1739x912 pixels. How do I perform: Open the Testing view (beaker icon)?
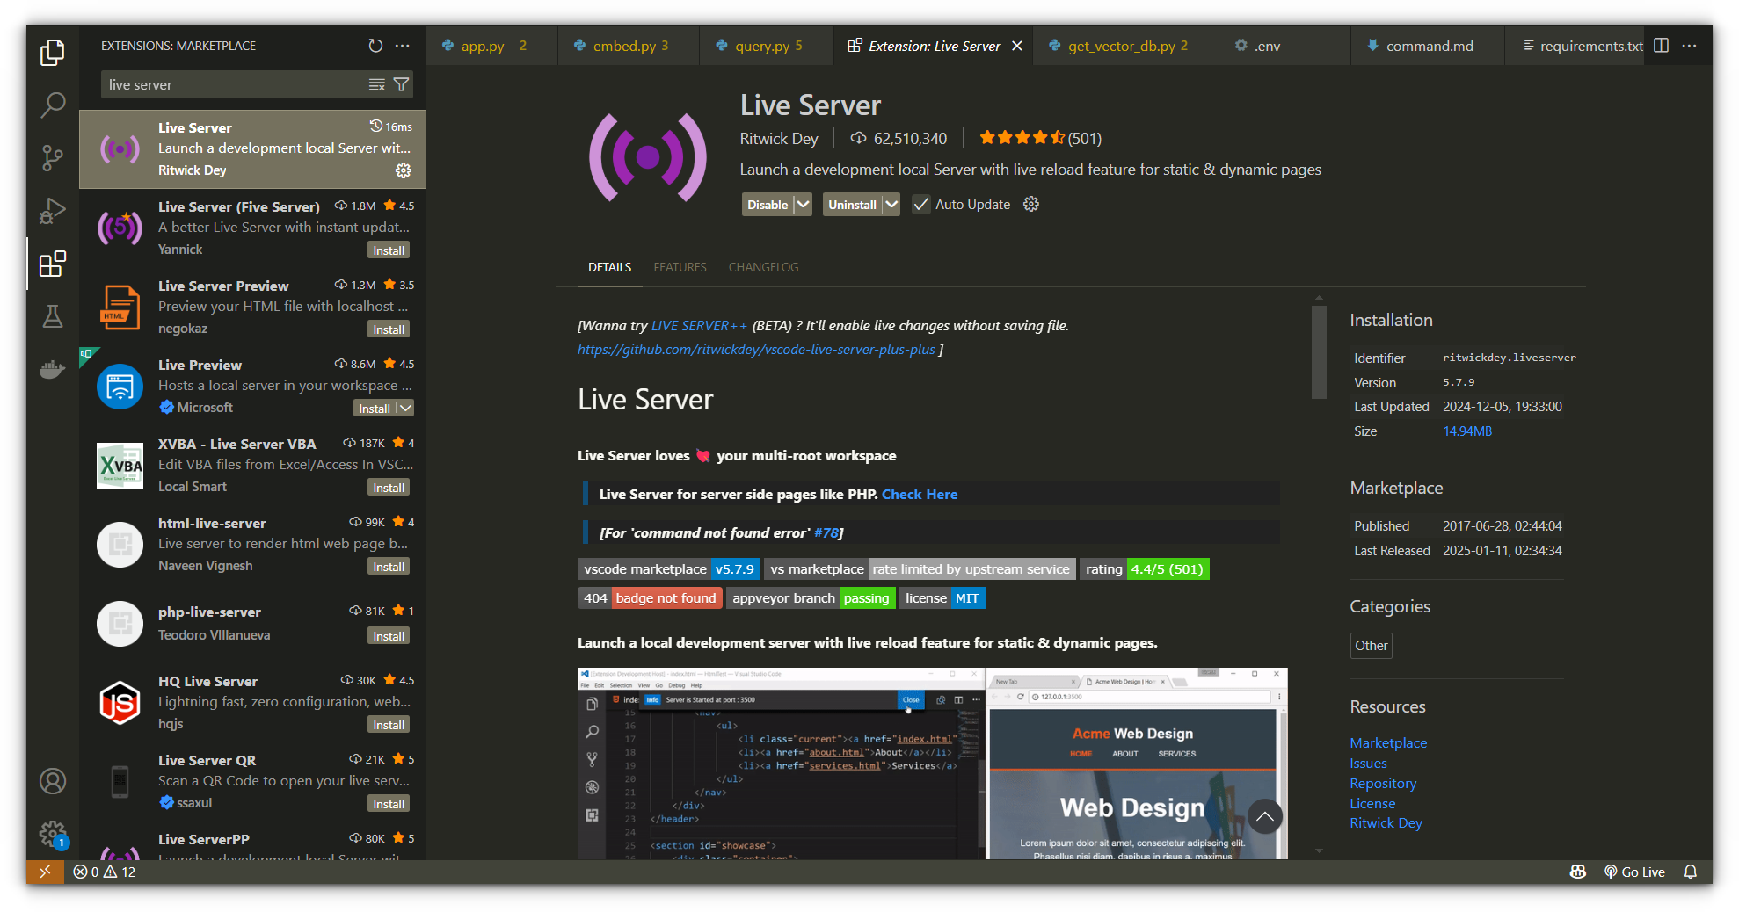53,316
